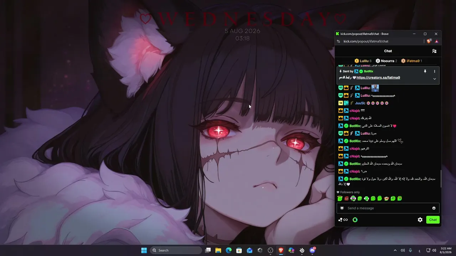Click the Brave Shields lion icon

[x=429, y=41]
